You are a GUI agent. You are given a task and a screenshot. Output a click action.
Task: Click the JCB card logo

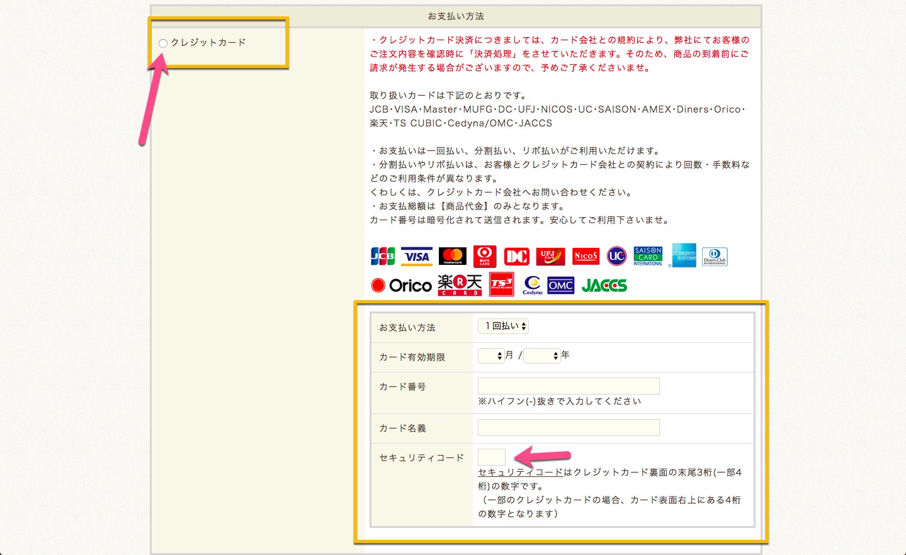[x=383, y=257]
